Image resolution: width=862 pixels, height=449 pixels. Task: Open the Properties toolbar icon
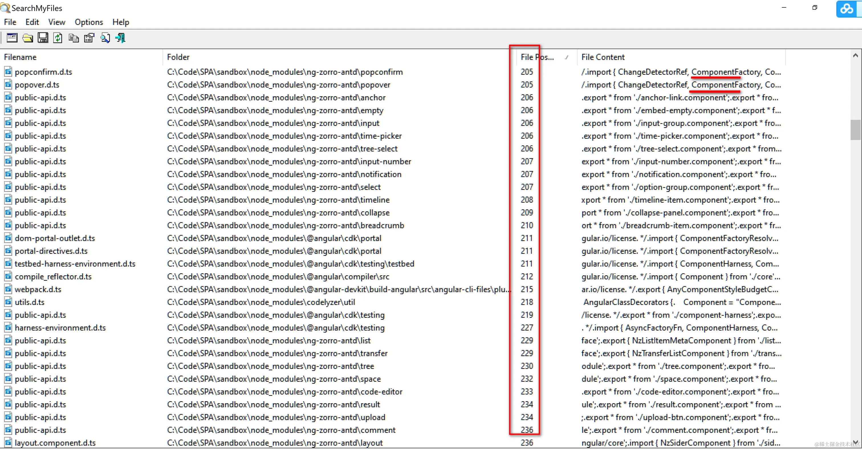pyautogui.click(x=89, y=38)
